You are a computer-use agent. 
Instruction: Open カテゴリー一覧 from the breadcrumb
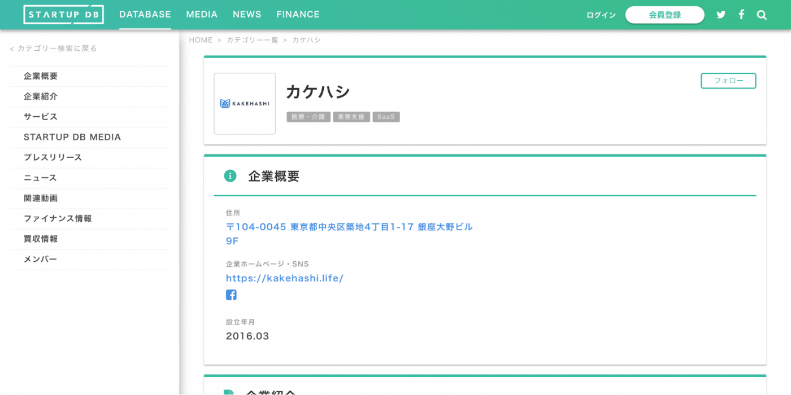[x=252, y=39]
